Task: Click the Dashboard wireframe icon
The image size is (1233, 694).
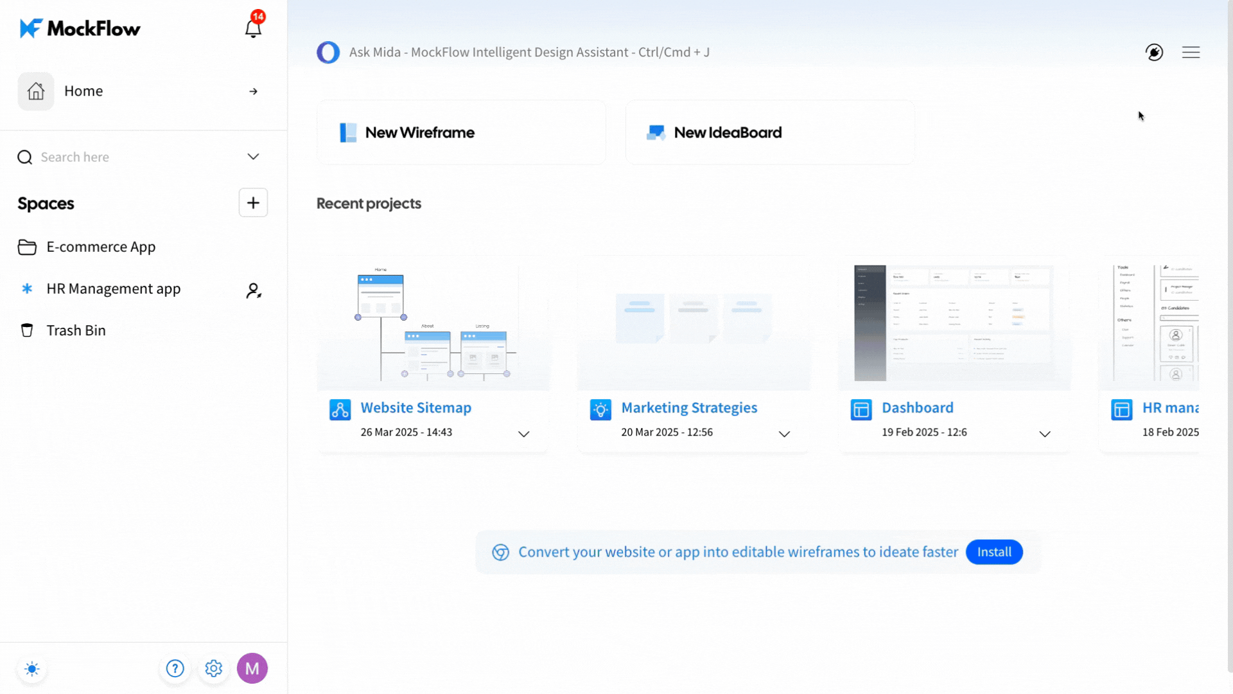Action: coord(861,409)
